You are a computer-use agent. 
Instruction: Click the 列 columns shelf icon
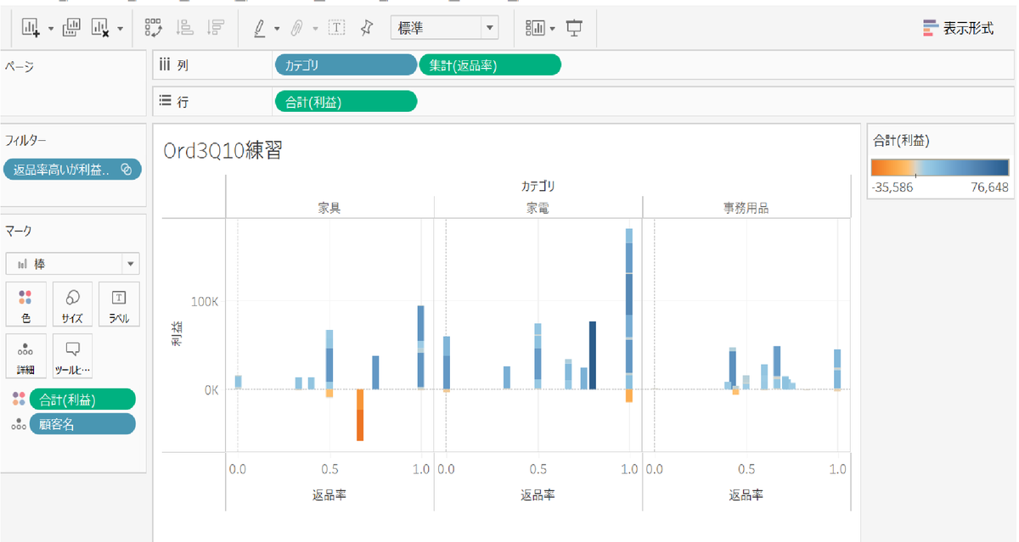tap(166, 65)
